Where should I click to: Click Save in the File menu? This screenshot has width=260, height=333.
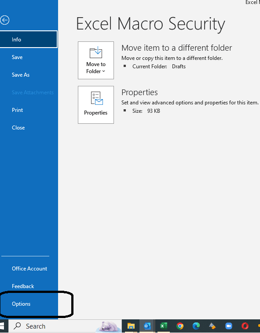pos(17,57)
